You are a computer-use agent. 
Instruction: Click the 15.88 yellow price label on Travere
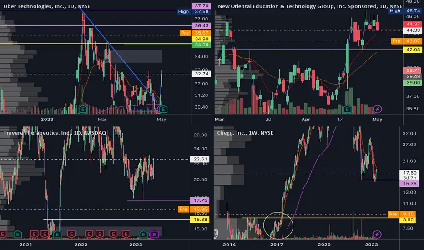(200, 220)
